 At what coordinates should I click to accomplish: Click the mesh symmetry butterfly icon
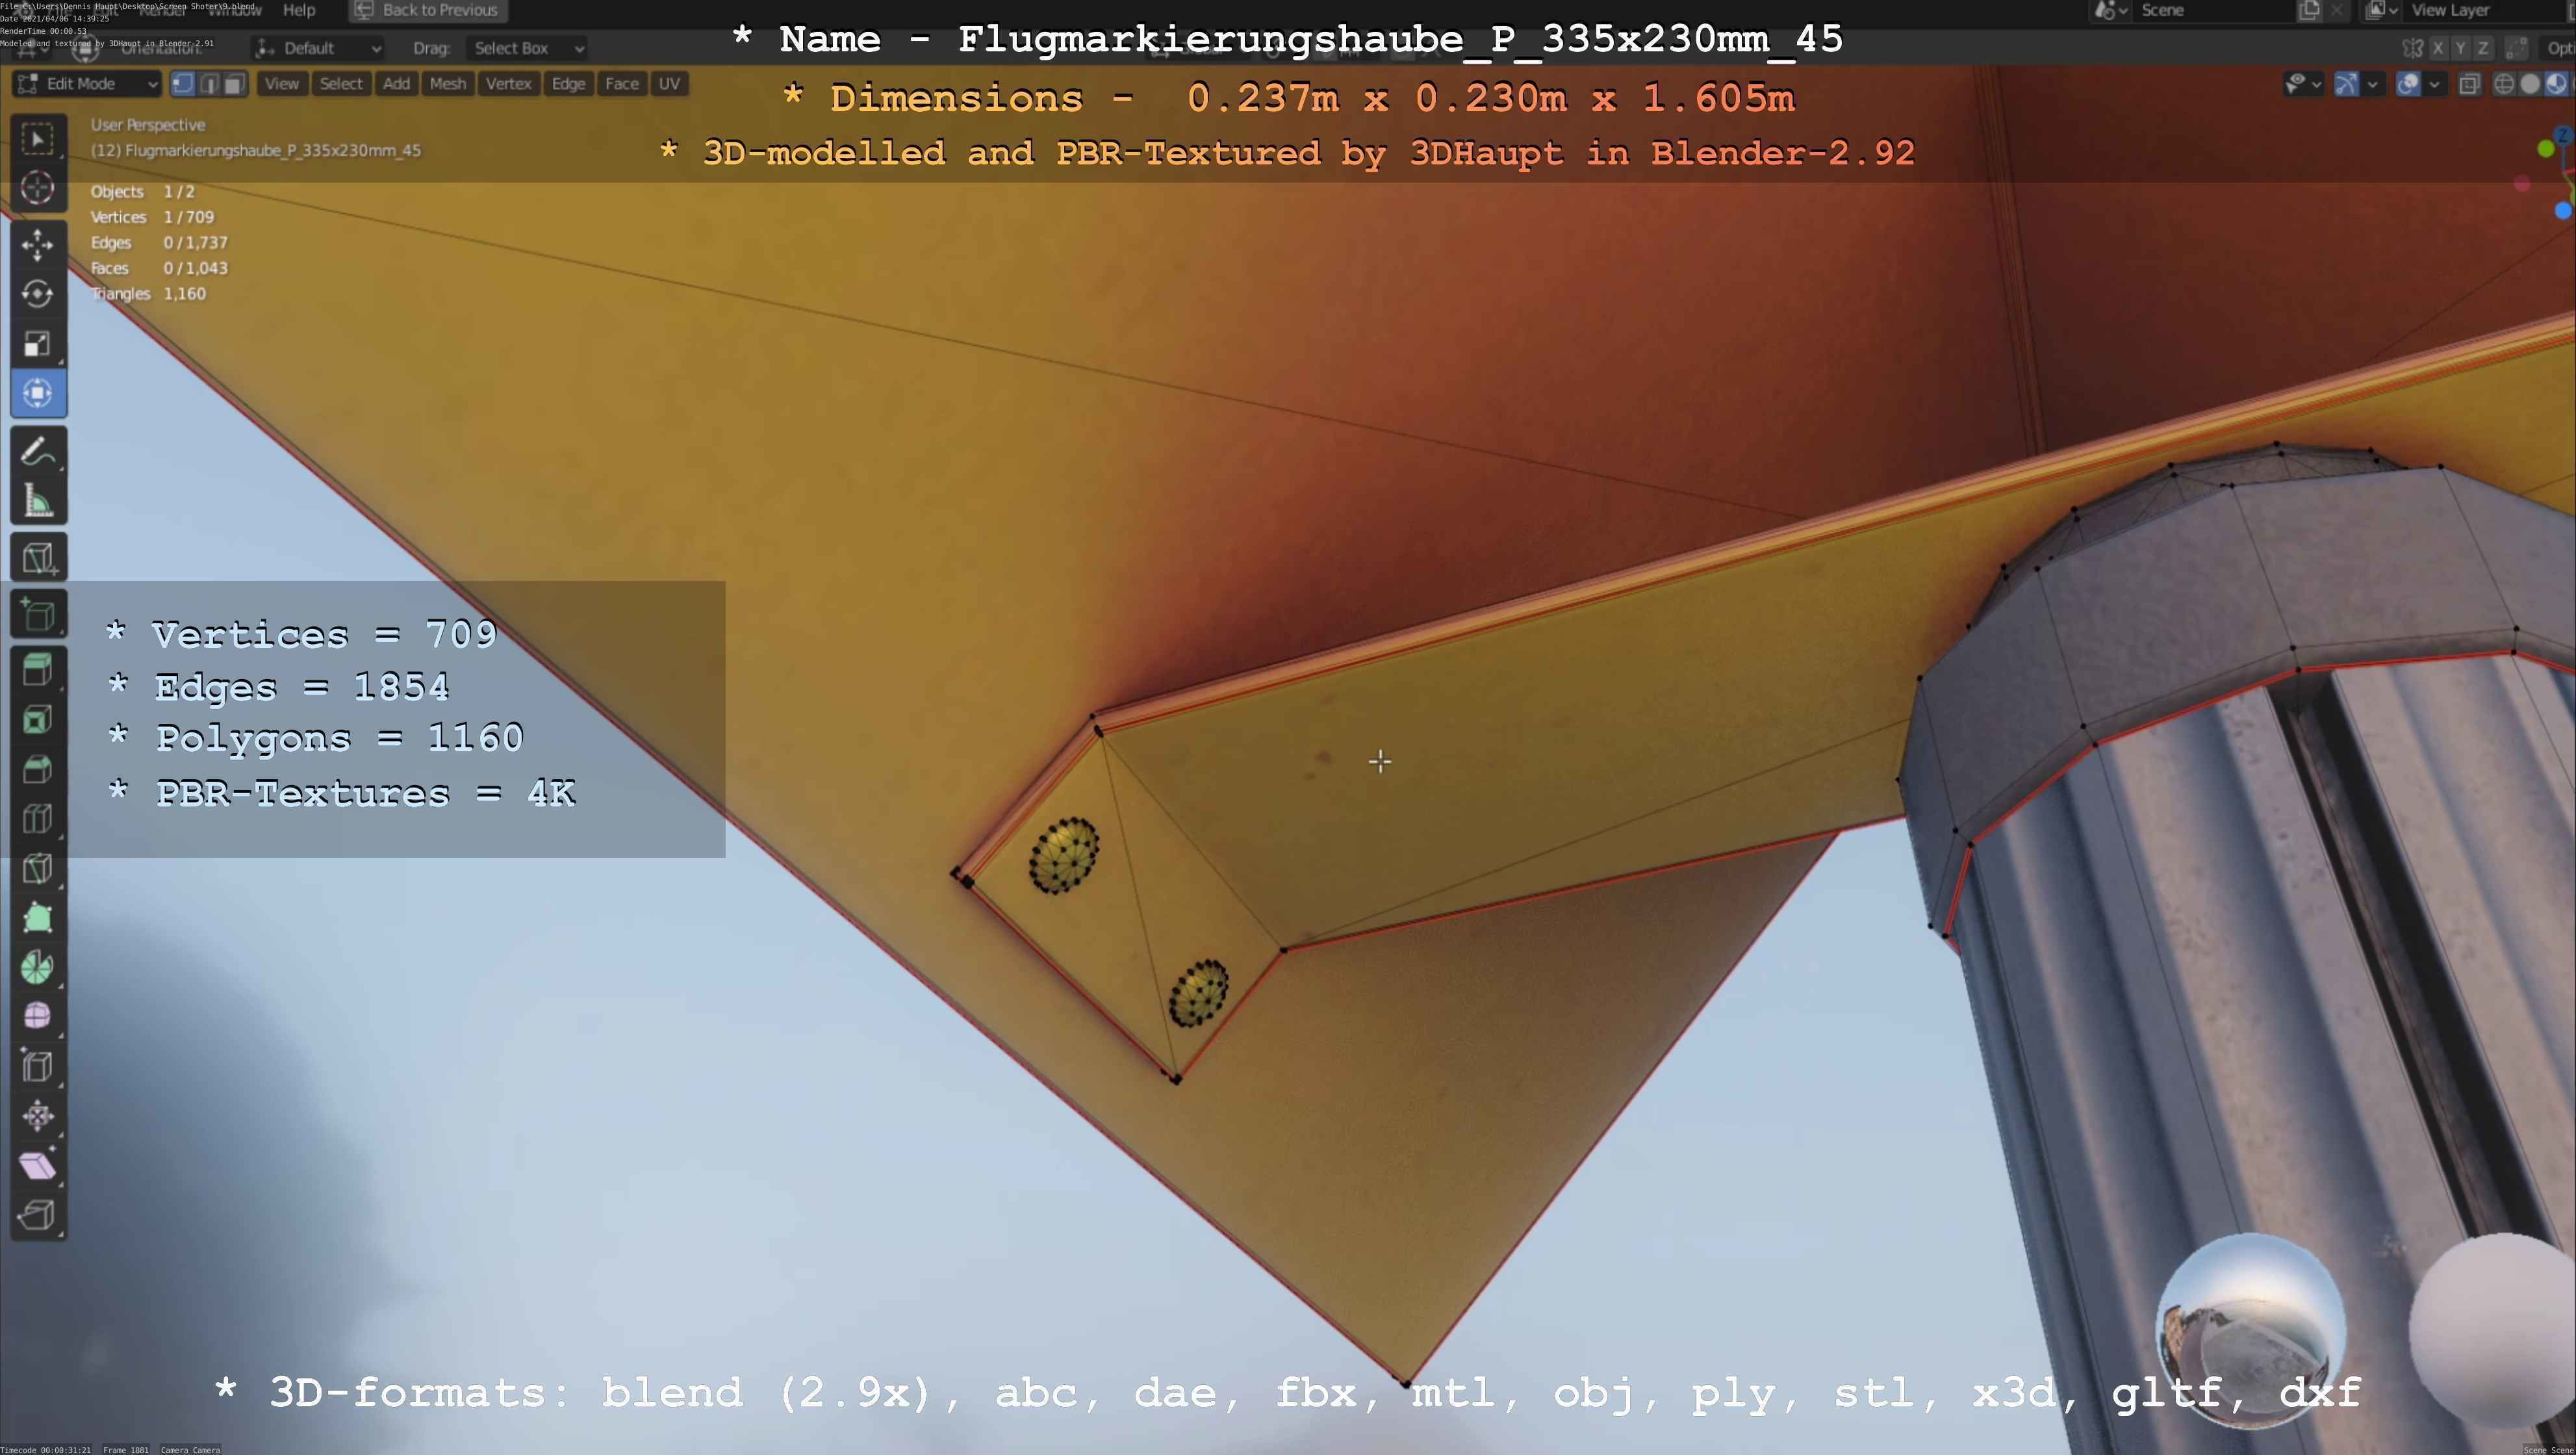click(x=2413, y=48)
